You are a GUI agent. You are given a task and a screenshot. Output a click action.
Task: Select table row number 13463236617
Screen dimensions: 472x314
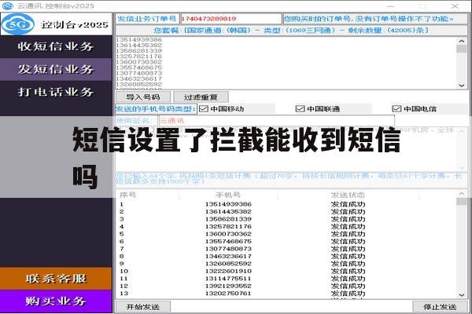228,257
